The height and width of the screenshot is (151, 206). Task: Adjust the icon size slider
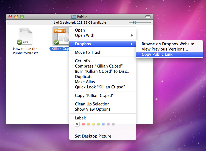tap(135, 23)
